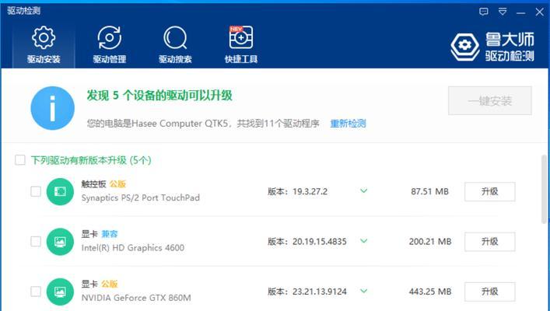This screenshot has width=550, height=311.
Task: Switch to the 快捷工具 tab label
Action: tap(241, 59)
